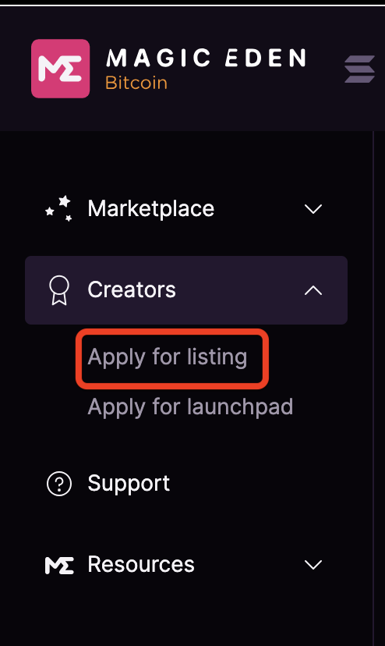
Task: Click the sidebar's right-edge vertical divider
Action: (373, 389)
